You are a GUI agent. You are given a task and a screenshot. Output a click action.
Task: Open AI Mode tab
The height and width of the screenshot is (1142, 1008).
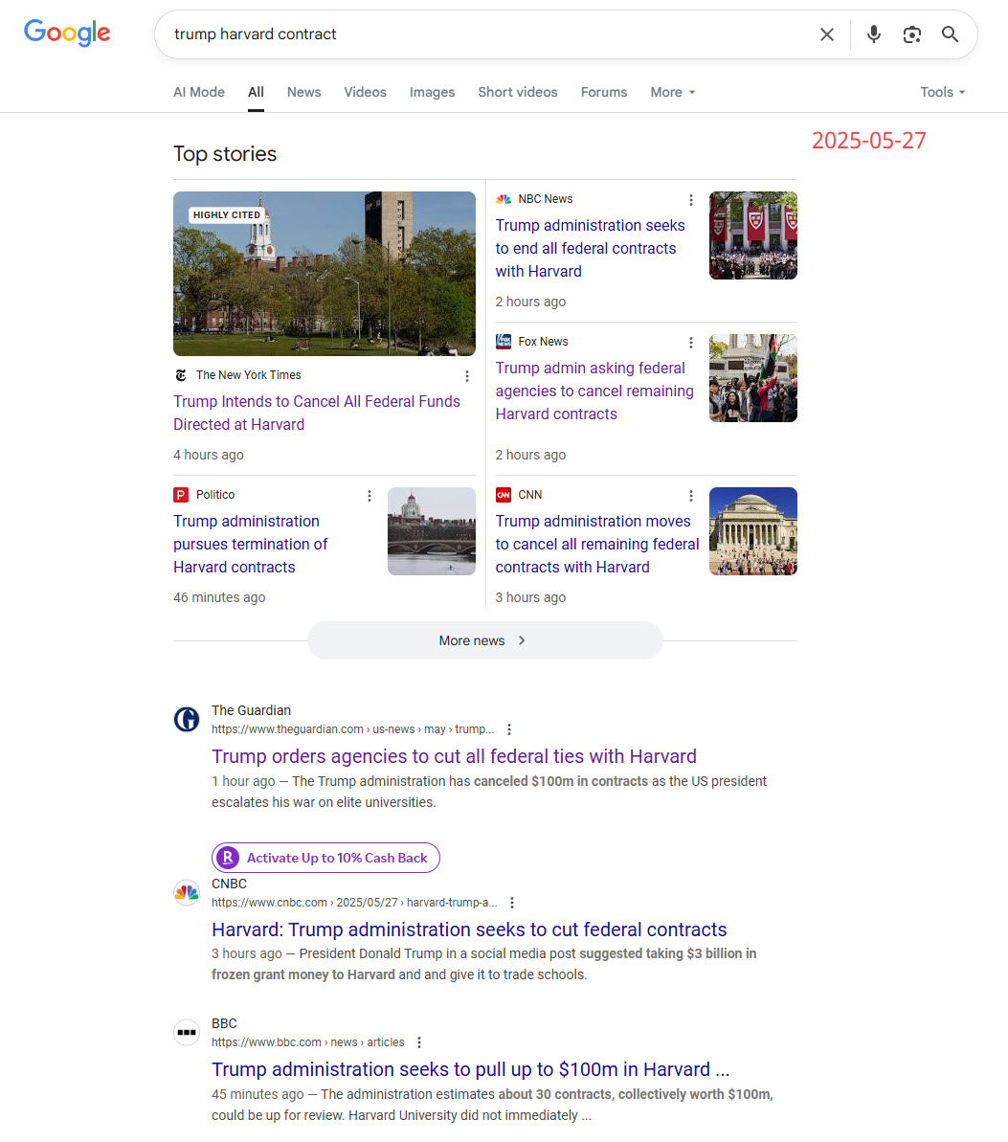tap(199, 92)
